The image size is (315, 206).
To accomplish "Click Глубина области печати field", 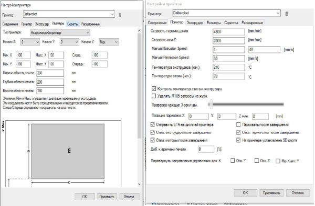I will coord(50,82).
